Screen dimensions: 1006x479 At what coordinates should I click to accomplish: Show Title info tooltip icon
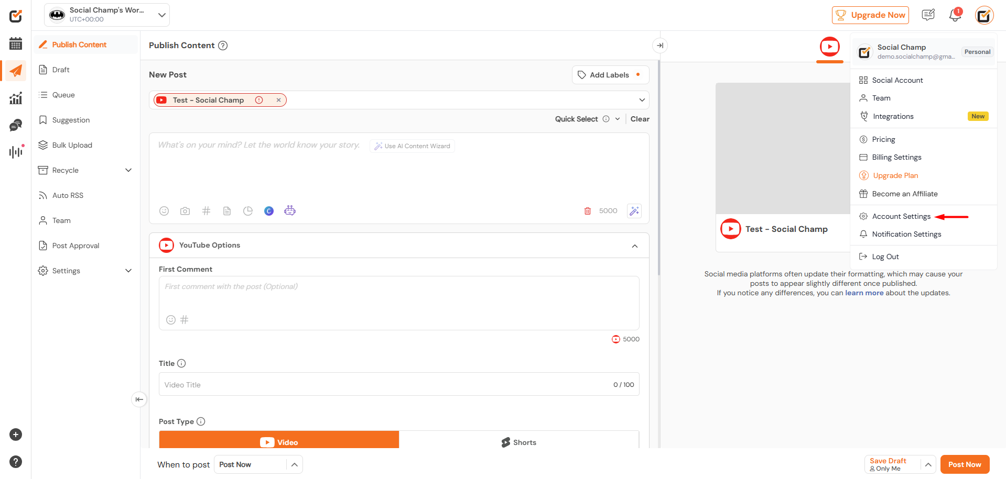coord(181,363)
